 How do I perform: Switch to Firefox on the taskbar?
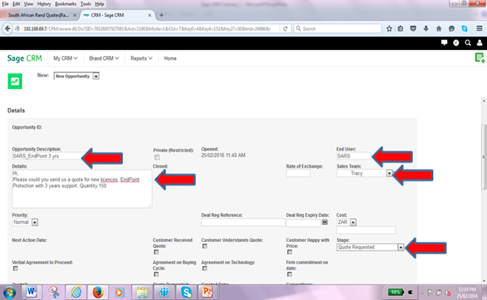click(98, 292)
